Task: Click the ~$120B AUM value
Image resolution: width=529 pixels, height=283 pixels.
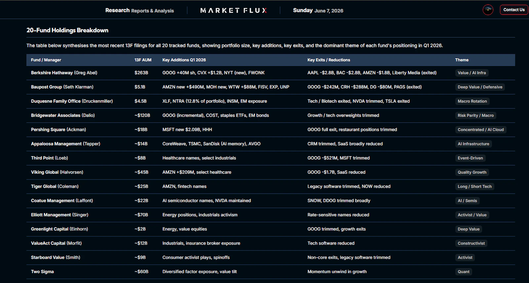Action: point(142,115)
